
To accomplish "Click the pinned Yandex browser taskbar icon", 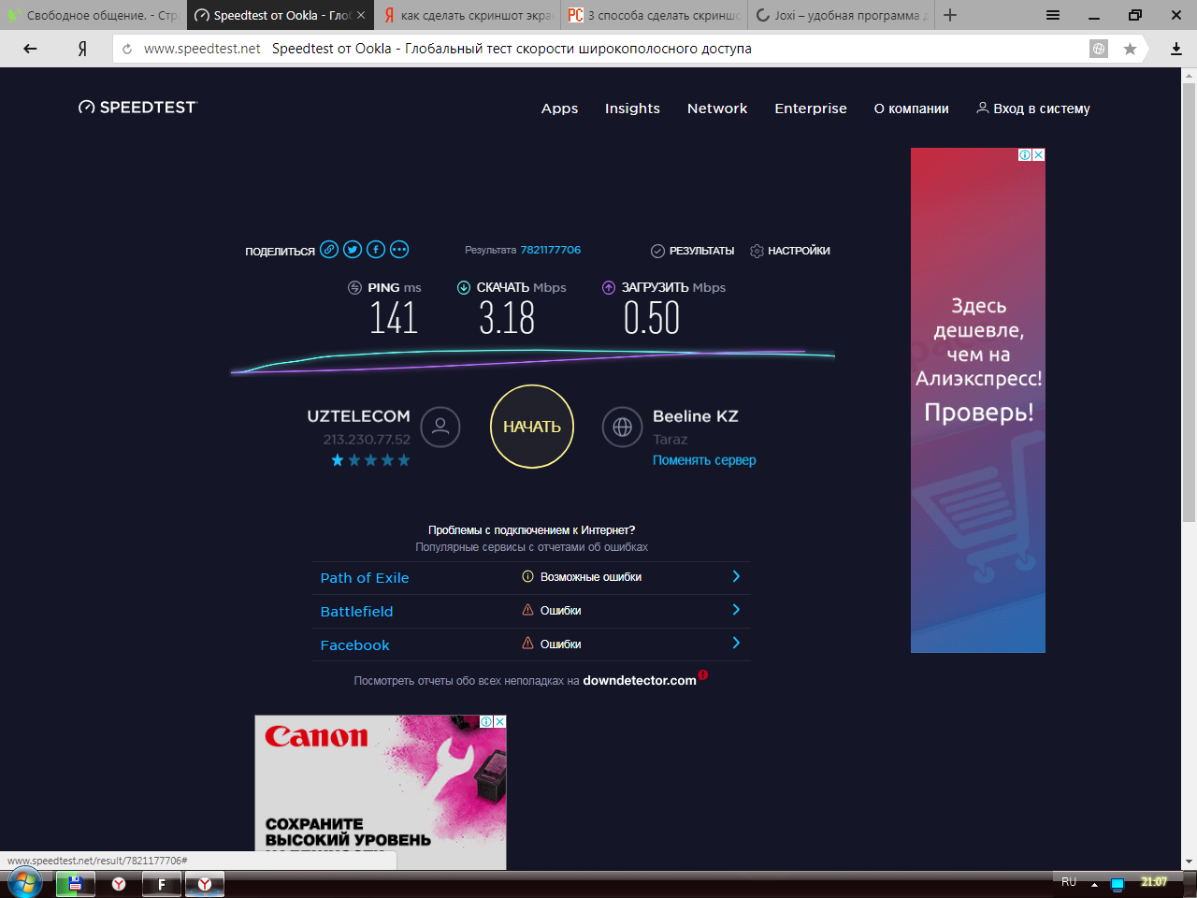I will coord(119,883).
